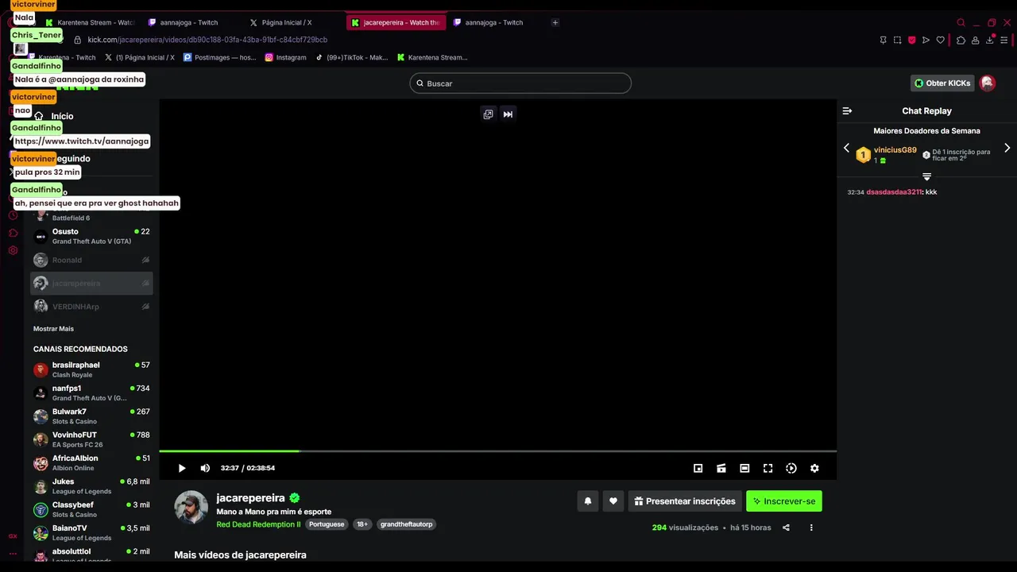
Task: Open brasilraphael recommended channel
Action: (x=91, y=369)
